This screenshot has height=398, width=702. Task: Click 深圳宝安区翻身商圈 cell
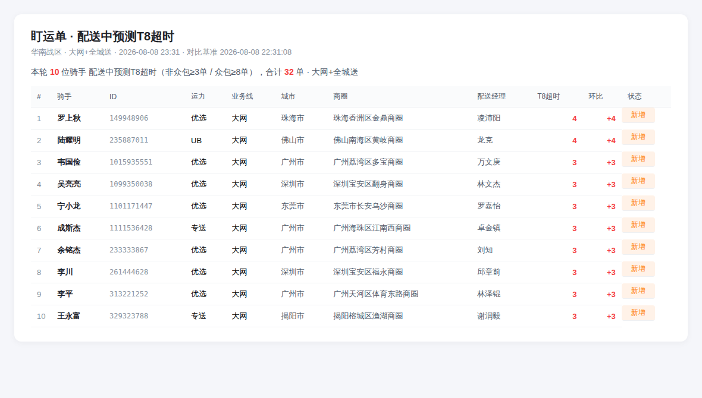(368, 184)
